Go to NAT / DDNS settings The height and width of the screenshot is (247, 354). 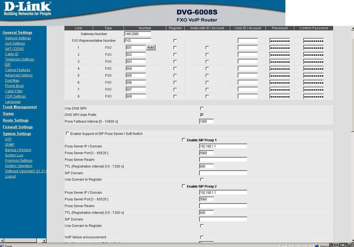click(14, 49)
